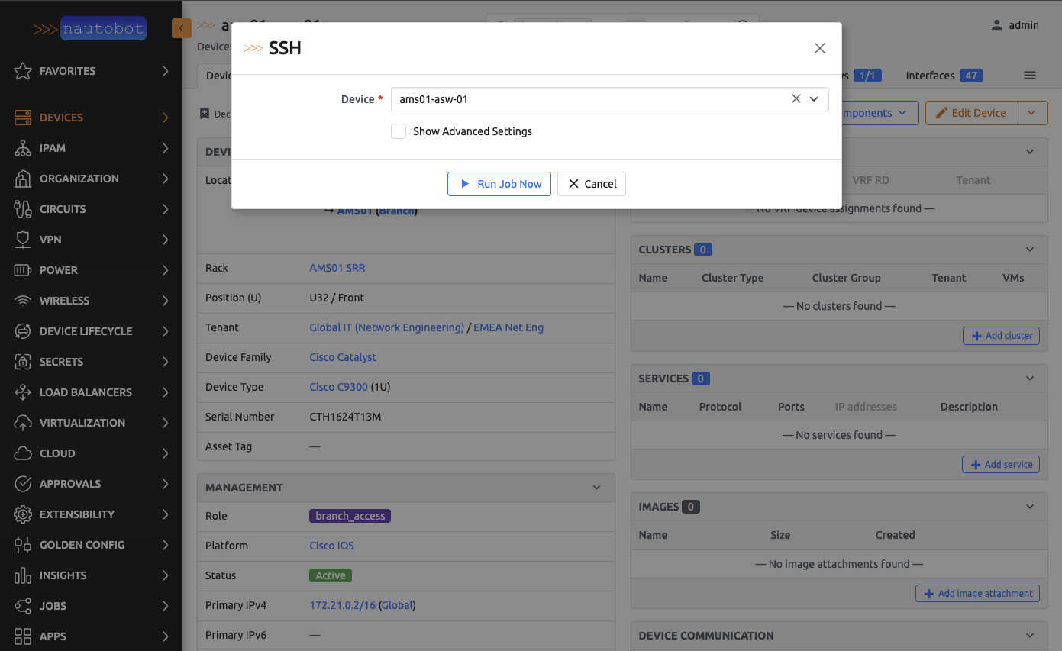Click the Circuits cable icon
The height and width of the screenshot is (651, 1062).
(23, 209)
